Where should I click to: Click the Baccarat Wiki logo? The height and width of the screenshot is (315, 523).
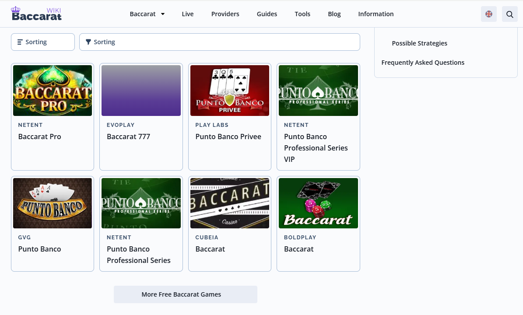click(x=37, y=14)
